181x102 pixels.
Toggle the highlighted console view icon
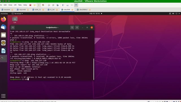pos(76,5)
